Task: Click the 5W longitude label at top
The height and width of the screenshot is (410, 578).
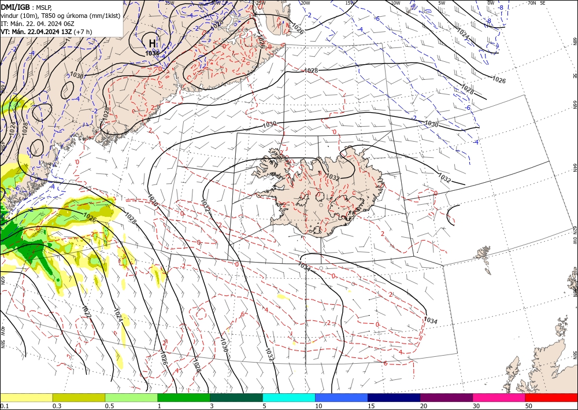Action: click(x=442, y=3)
